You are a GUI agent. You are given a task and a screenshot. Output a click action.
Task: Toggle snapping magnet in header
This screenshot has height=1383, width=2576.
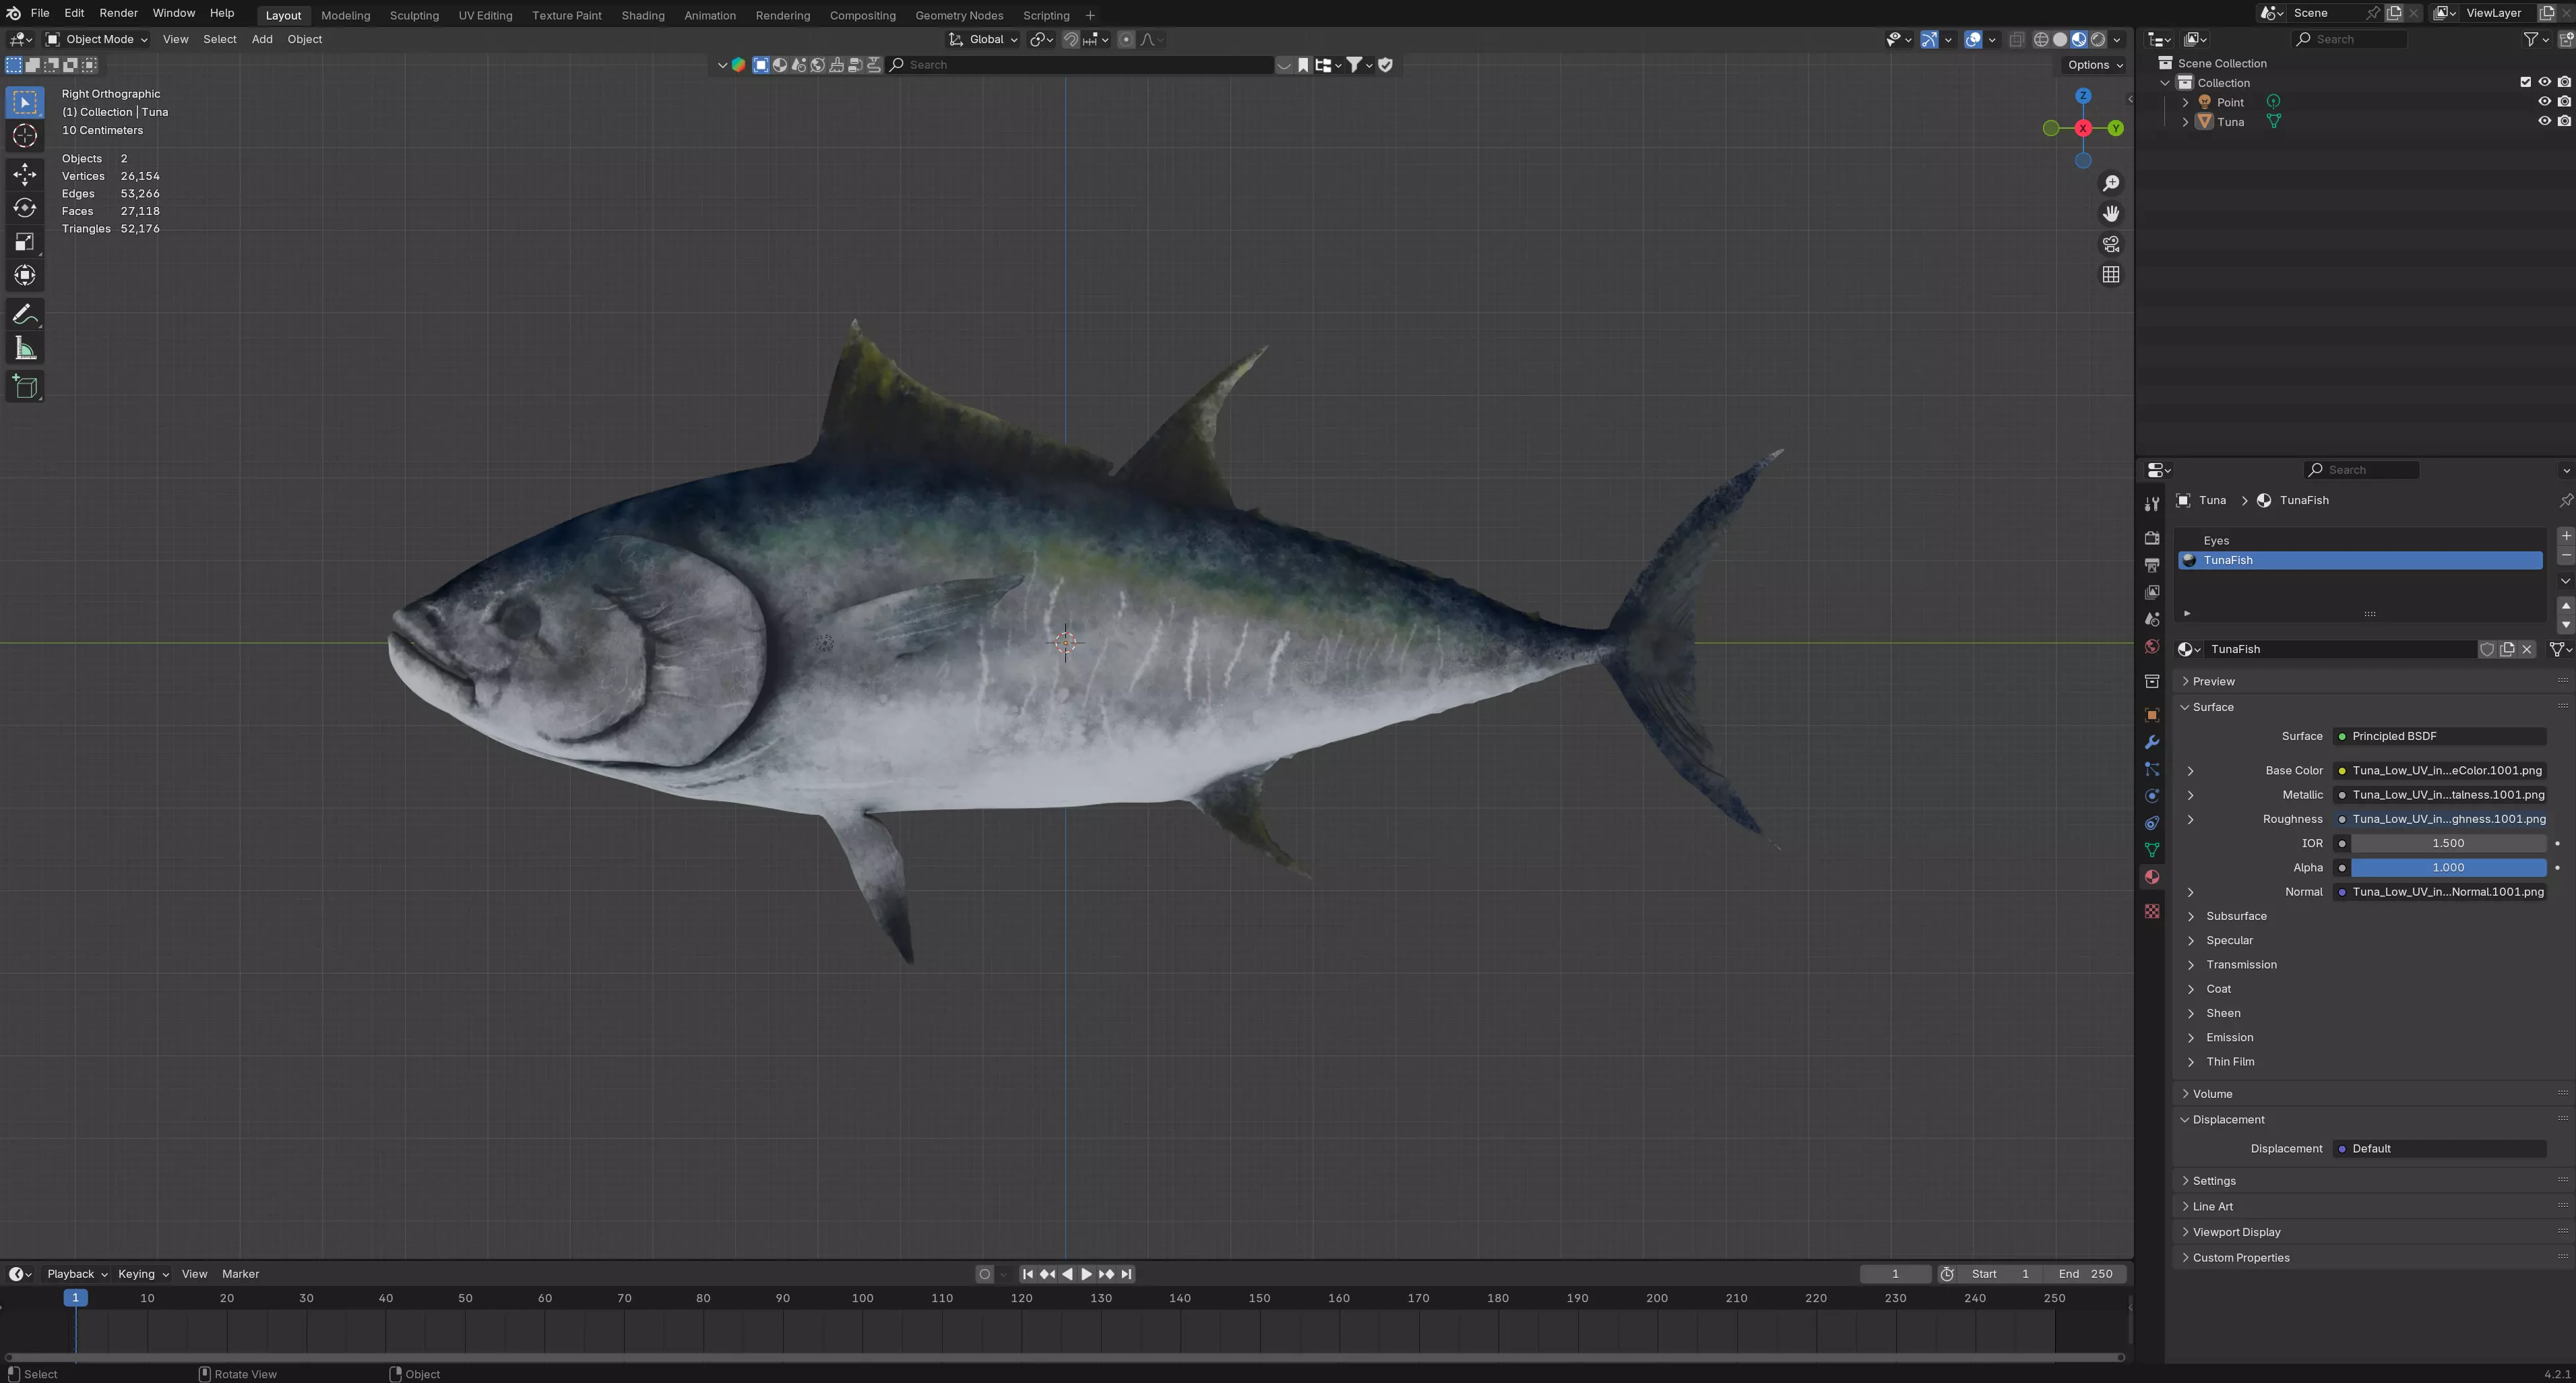tap(1071, 39)
